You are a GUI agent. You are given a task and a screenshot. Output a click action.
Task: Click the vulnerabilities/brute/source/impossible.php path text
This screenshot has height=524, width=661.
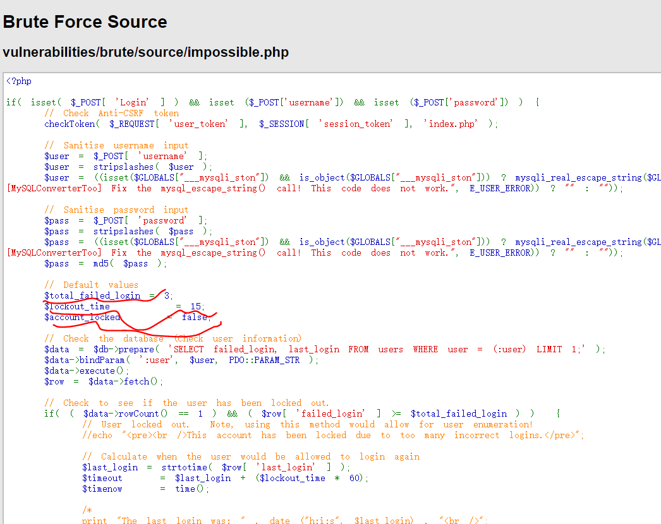146,52
